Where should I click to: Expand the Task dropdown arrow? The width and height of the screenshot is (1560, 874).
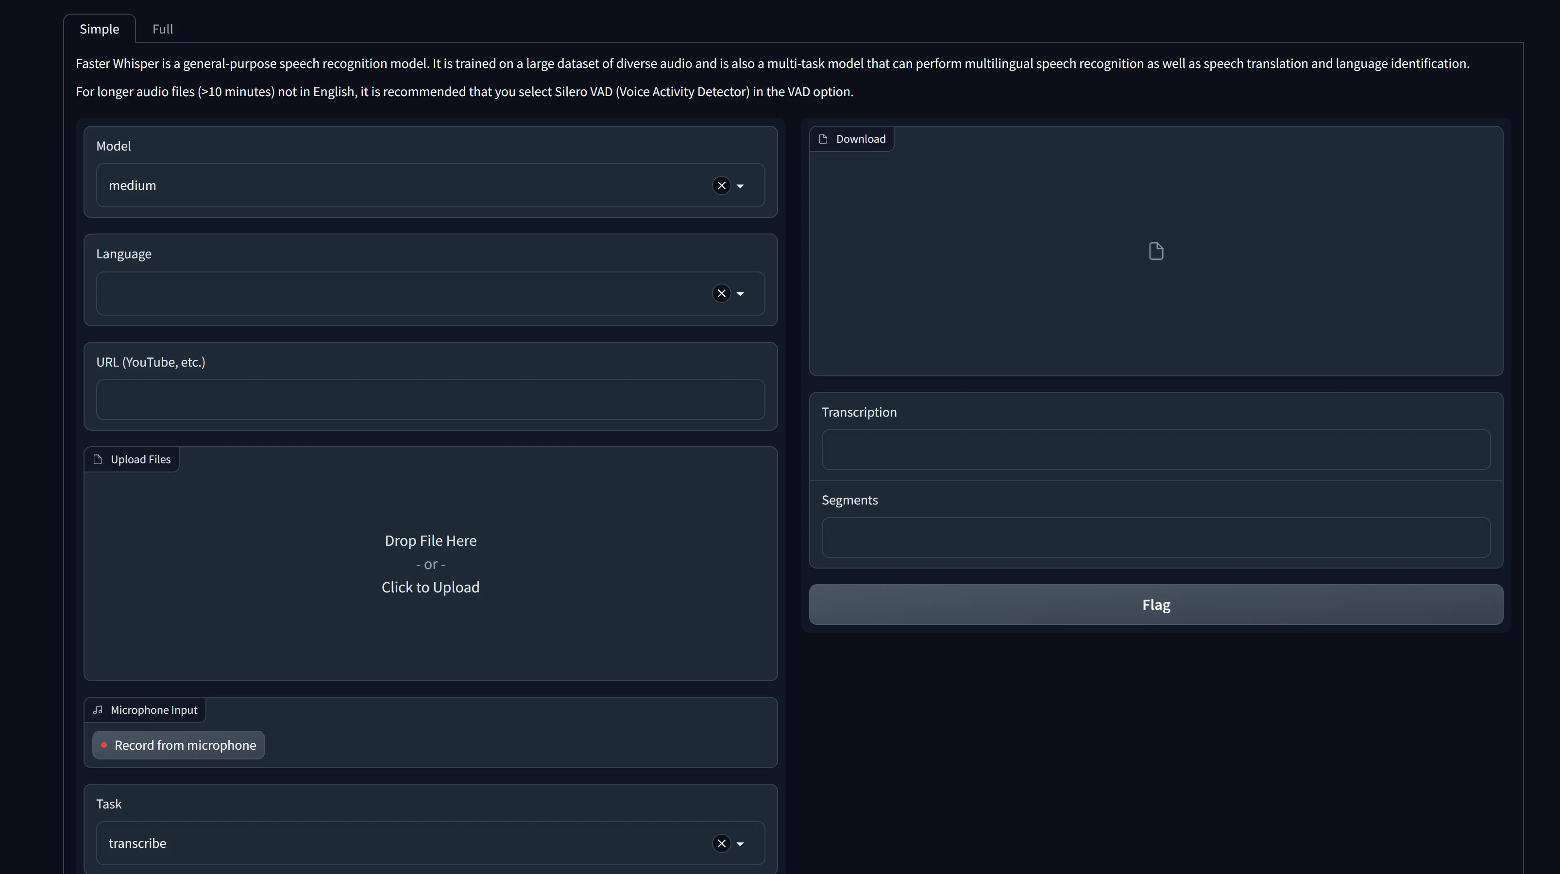[740, 844]
